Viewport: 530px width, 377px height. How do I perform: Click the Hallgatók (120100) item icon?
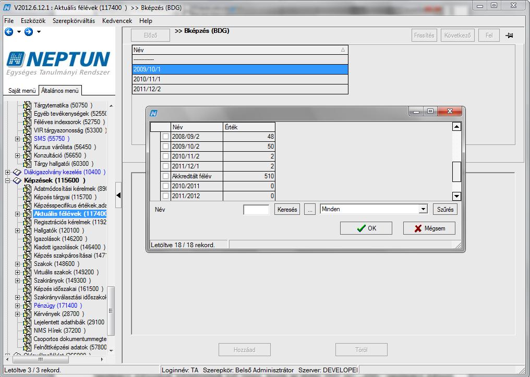(x=27, y=230)
